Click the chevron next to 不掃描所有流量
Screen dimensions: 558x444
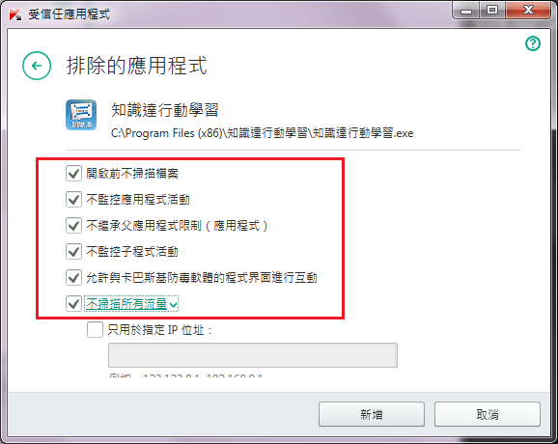tap(173, 305)
